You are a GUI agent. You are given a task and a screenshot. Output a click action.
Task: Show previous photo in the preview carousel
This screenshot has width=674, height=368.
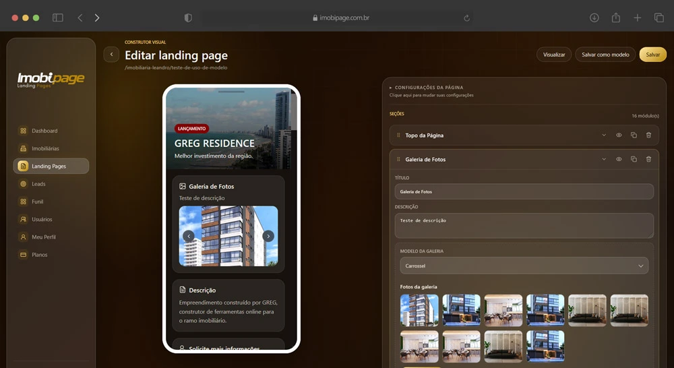coord(188,236)
